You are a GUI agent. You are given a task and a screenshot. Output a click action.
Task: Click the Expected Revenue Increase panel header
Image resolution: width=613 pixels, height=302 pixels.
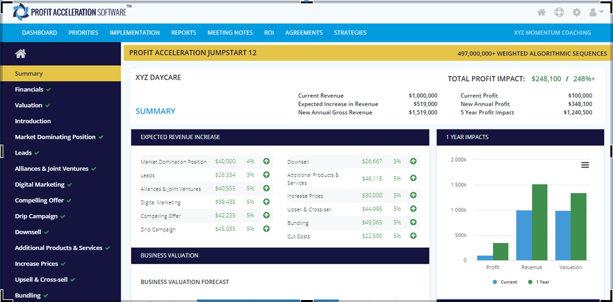pyautogui.click(x=280, y=137)
